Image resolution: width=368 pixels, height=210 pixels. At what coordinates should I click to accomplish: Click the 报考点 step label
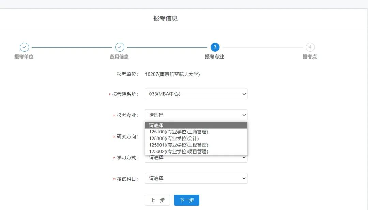[310, 56]
